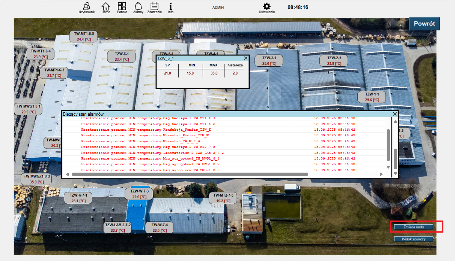This screenshot has width=455, height=261.
Task: Open the TZW-2-1 temperature reading
Action: coord(333,60)
